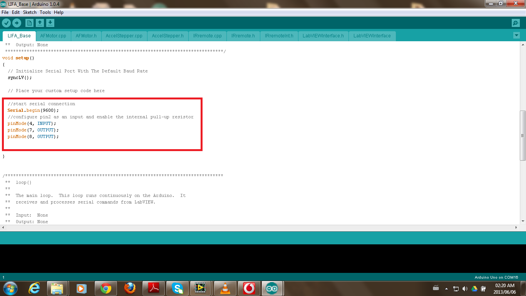Show hidden tray icons arrow

click(446, 288)
